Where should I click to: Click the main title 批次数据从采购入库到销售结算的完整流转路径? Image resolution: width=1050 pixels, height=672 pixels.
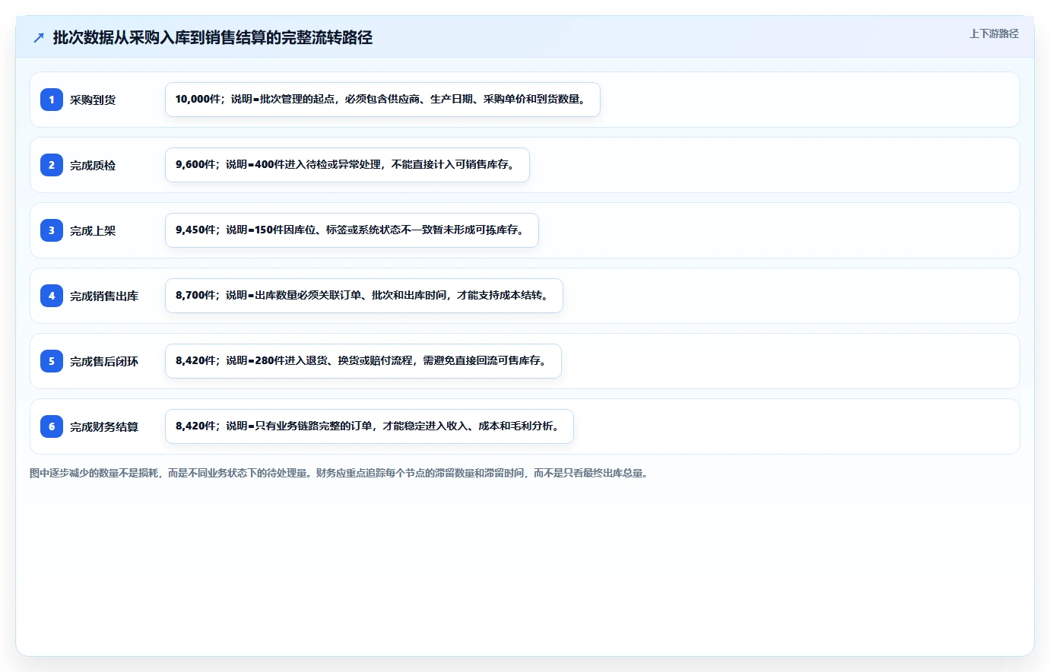point(213,37)
